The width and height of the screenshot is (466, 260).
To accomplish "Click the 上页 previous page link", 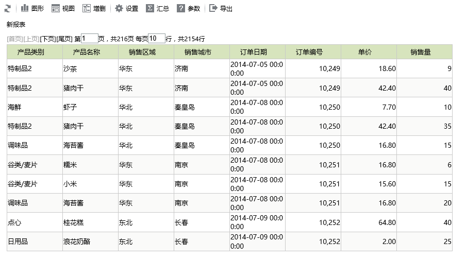I will click(x=31, y=39).
